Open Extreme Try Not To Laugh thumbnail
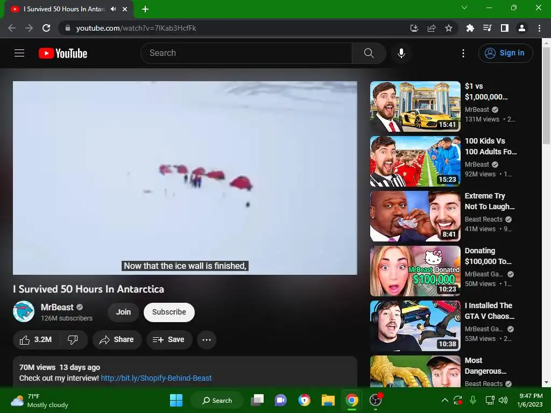This screenshot has width=551, height=413. [x=415, y=216]
